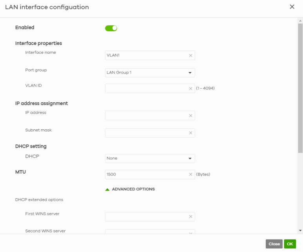Viewport: 303px width, 252px height.
Task: Click the green triangle beside Advanced Options
Action: pos(107,189)
